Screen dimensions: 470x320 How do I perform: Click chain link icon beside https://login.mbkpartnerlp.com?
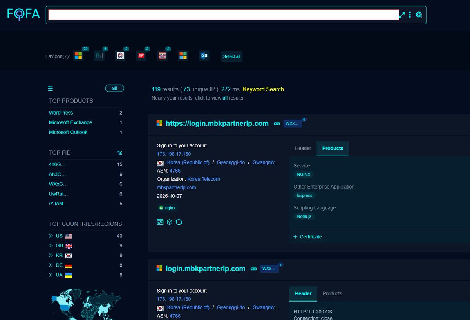(x=277, y=124)
